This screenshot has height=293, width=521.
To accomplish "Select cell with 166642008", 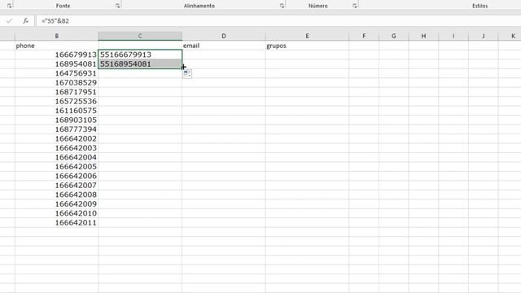I will point(56,195).
